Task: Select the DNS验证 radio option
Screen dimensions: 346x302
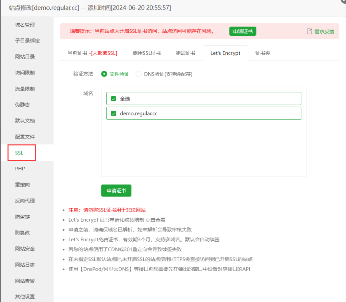Action: pyautogui.click(x=139, y=74)
